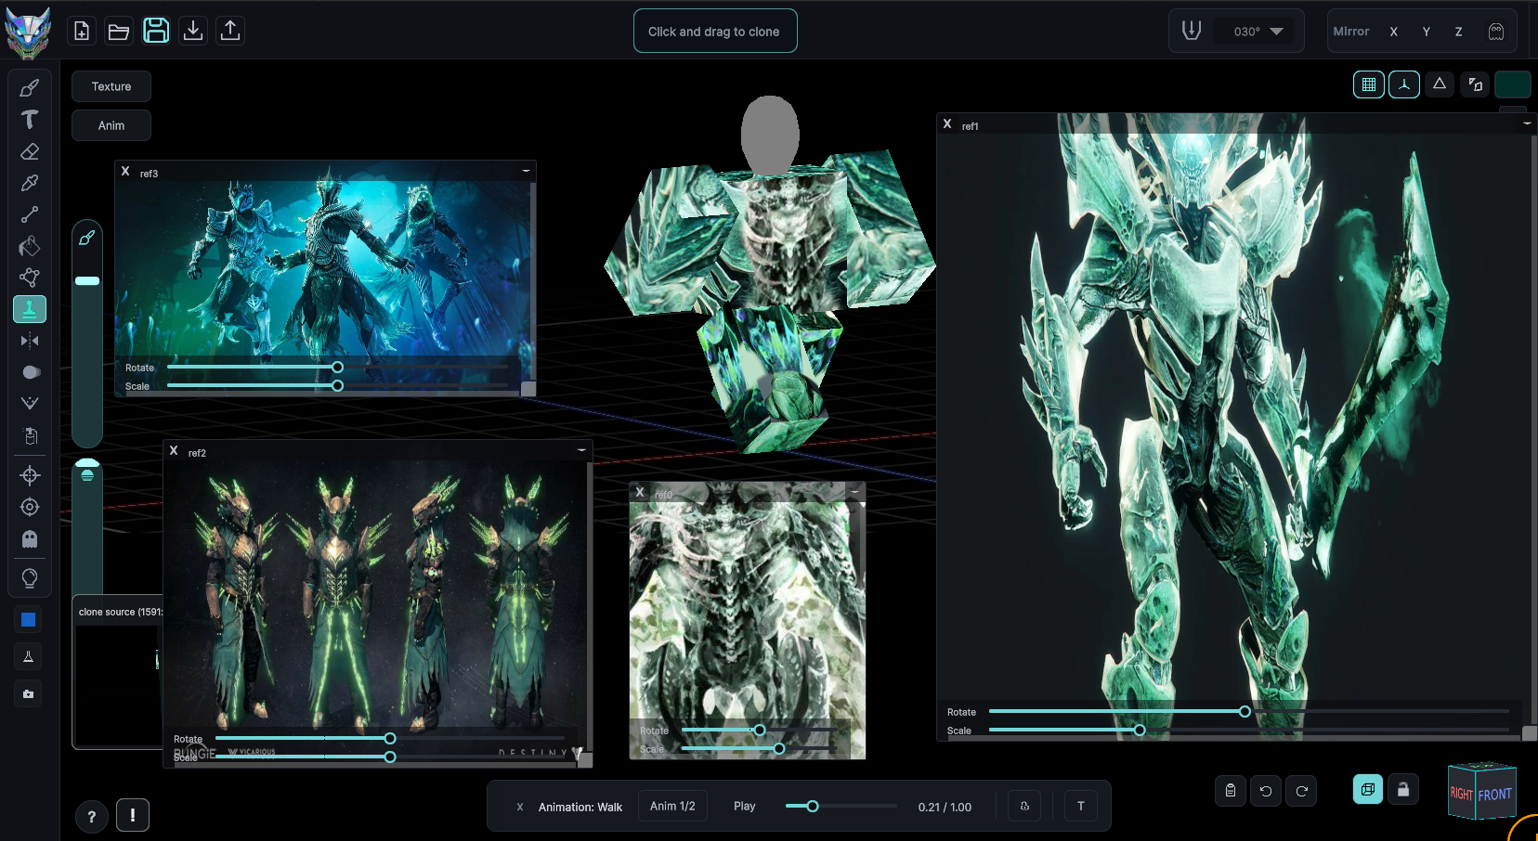Open the Texture tab

(x=111, y=86)
